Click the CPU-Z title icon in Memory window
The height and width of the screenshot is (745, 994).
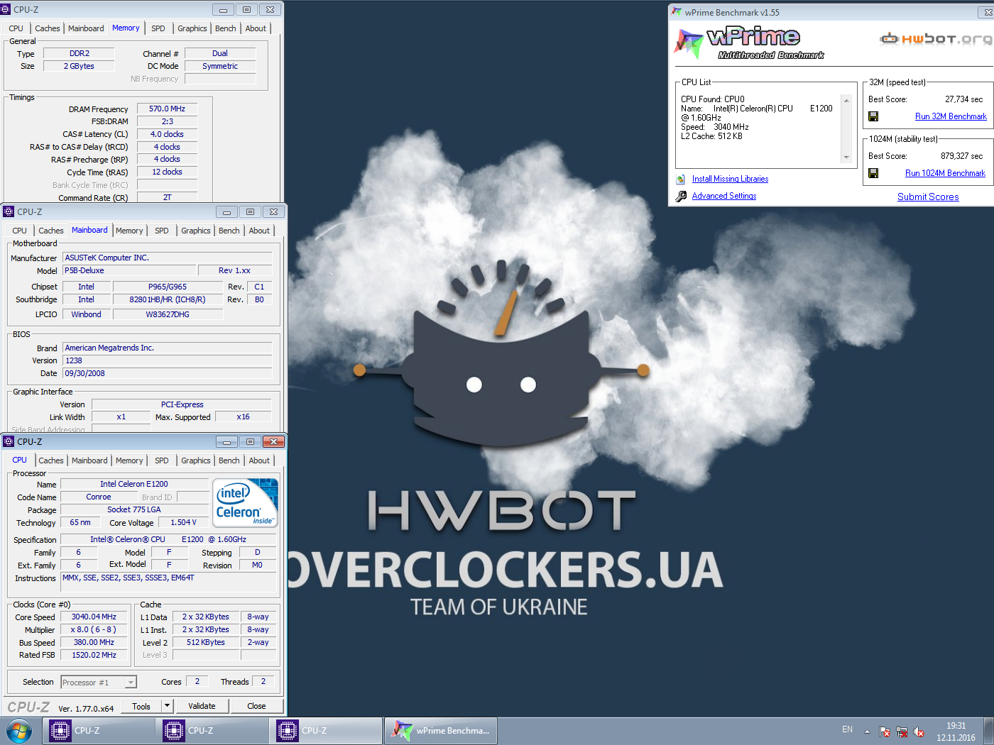6,10
